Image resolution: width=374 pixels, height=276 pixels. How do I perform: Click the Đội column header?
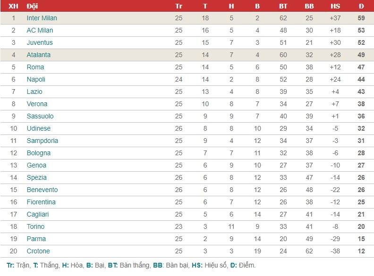pos(32,6)
